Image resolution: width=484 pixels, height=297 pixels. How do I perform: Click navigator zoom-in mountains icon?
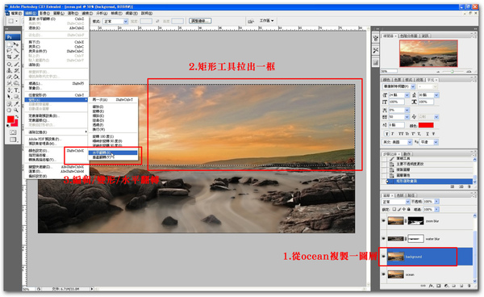point(469,71)
